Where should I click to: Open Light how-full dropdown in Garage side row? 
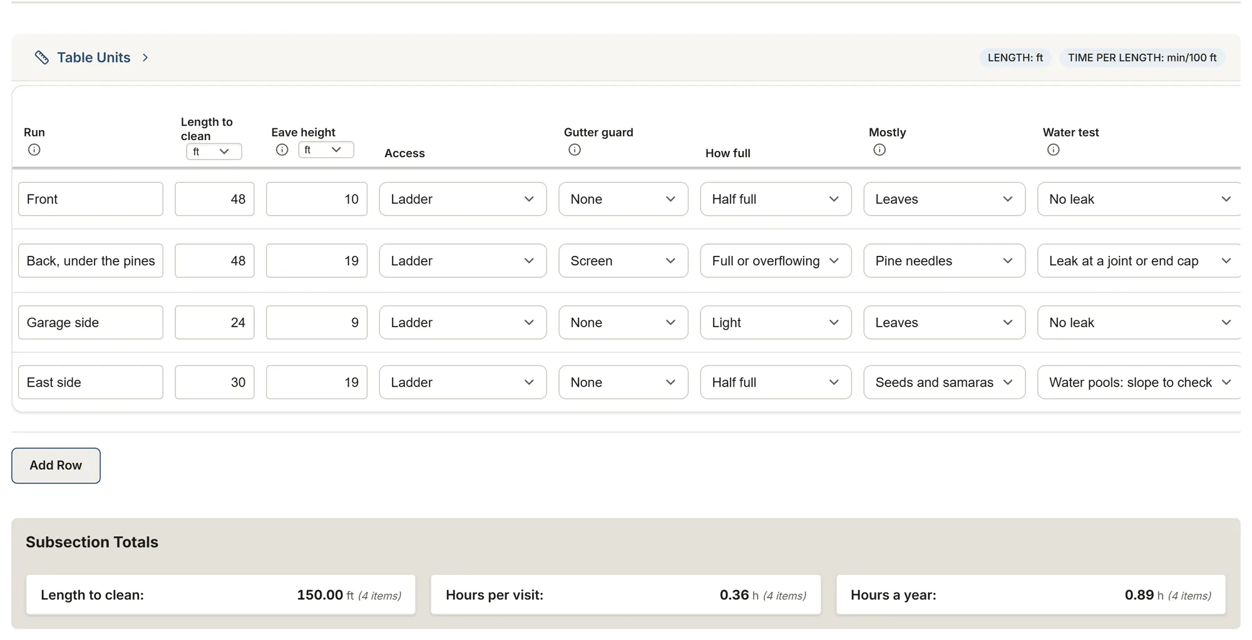pos(776,322)
